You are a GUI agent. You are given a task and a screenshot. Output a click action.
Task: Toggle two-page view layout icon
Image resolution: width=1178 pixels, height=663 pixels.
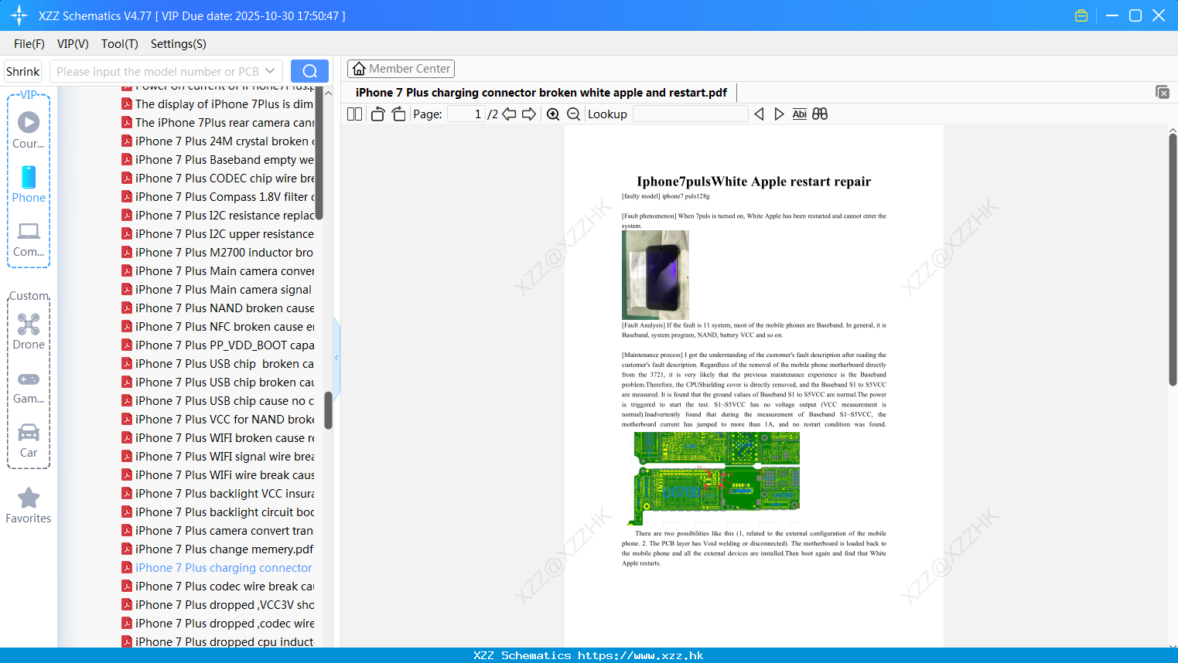[x=355, y=114]
